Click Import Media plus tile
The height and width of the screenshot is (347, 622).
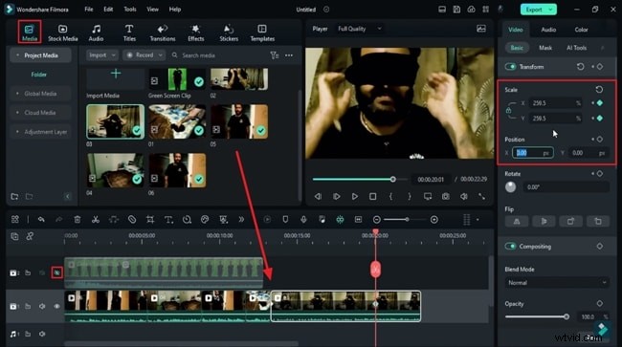pos(116,78)
